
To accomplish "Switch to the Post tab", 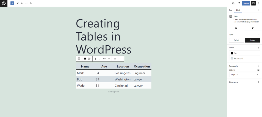I will point(231,10).
